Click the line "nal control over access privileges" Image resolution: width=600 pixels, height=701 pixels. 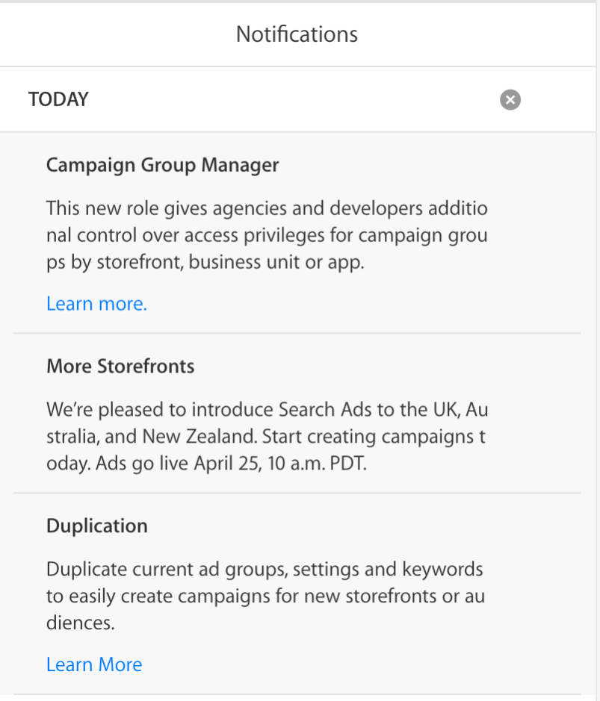[266, 236]
